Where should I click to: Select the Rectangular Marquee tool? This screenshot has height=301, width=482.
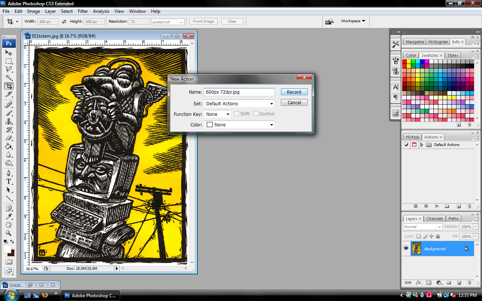pyautogui.click(x=9, y=61)
